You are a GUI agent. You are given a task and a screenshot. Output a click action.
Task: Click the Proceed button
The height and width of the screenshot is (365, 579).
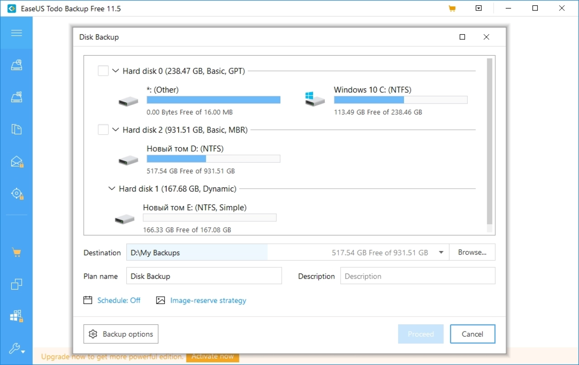(421, 334)
